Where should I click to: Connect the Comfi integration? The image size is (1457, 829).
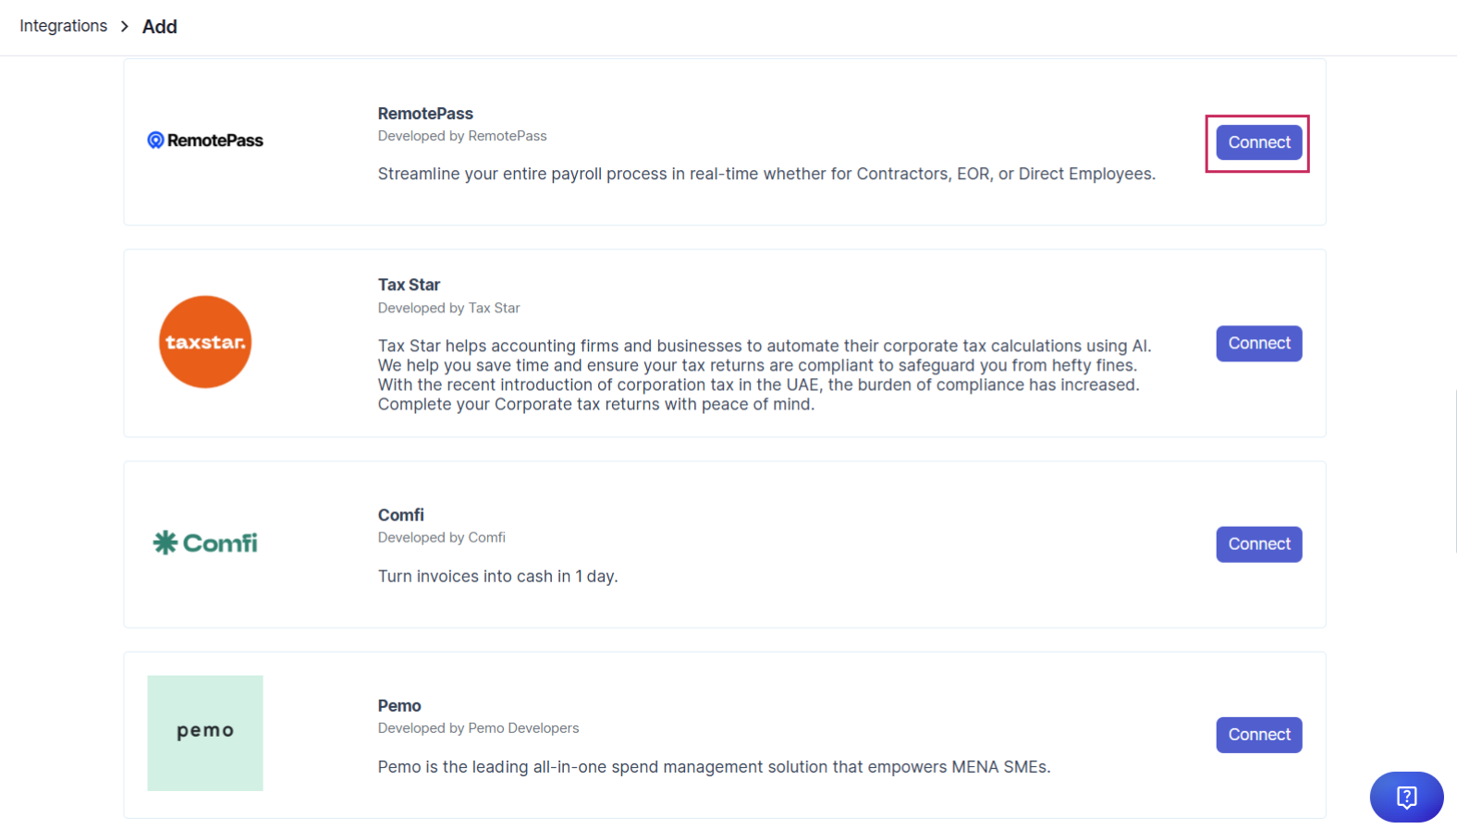[x=1258, y=544]
